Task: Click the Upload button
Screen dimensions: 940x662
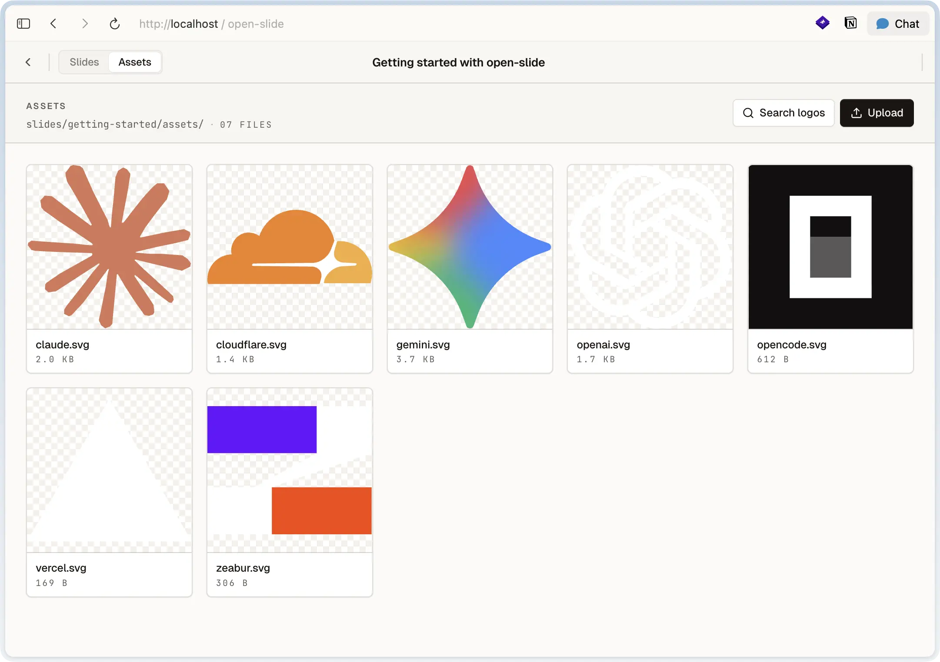Action: pos(877,113)
